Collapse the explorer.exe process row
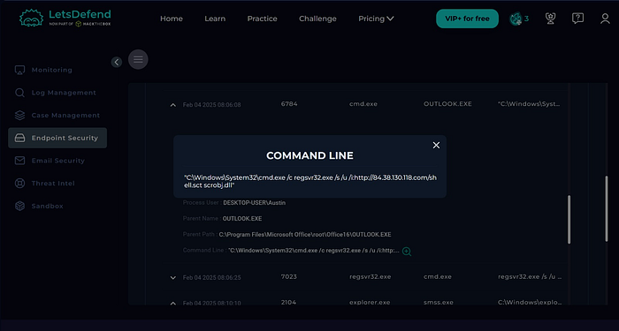 point(173,304)
